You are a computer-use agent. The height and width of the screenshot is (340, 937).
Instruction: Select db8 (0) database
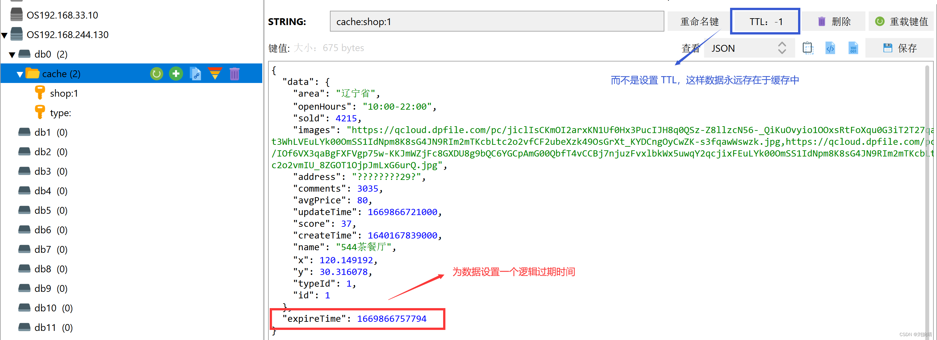point(51,269)
